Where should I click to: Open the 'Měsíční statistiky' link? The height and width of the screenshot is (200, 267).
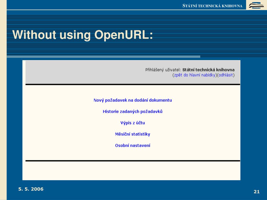pos(132,134)
